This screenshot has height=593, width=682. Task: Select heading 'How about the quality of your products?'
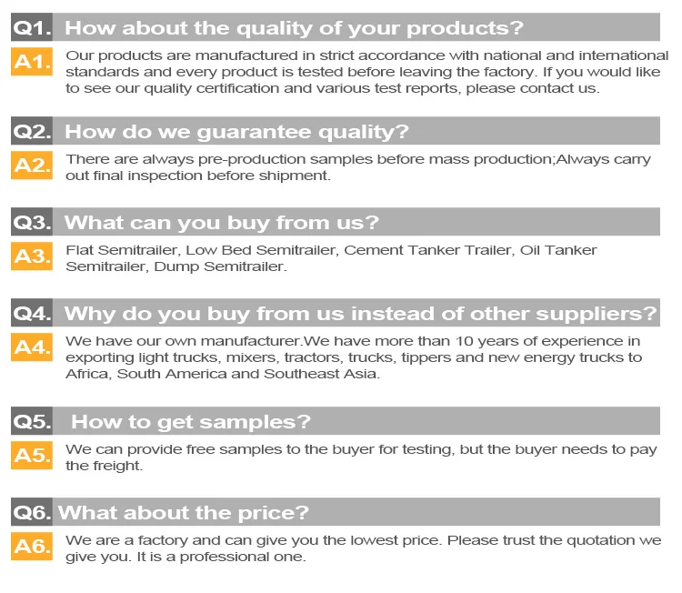tap(294, 28)
